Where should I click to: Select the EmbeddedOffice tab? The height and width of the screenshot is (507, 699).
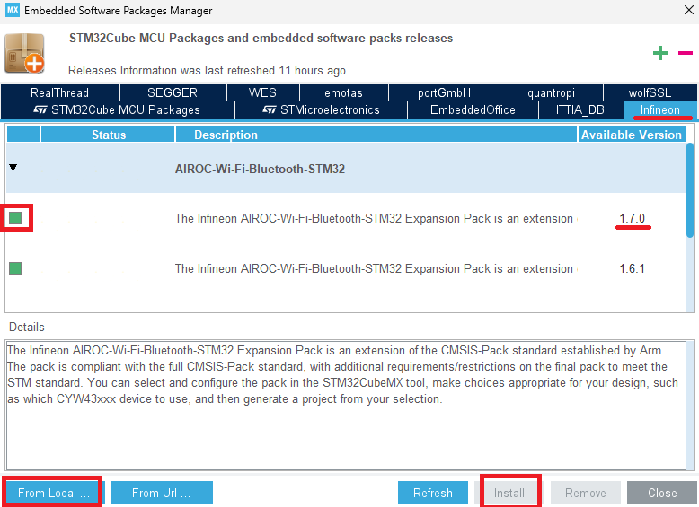pyautogui.click(x=473, y=110)
